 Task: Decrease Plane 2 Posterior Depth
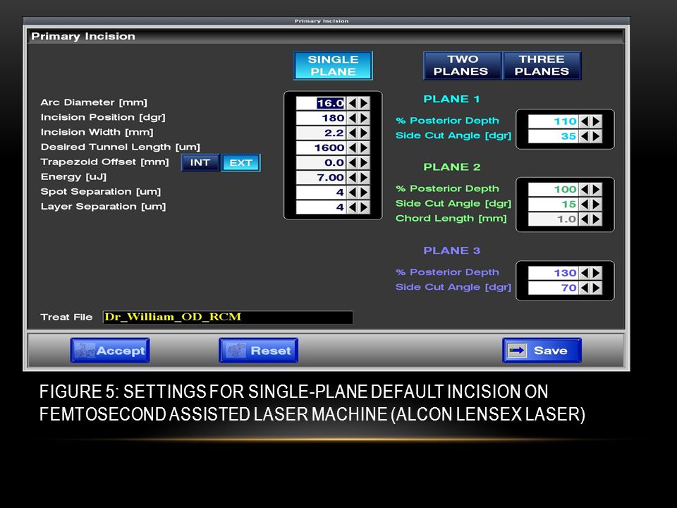585,189
